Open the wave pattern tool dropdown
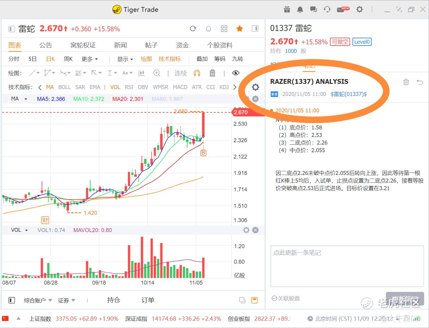 click(x=65, y=73)
